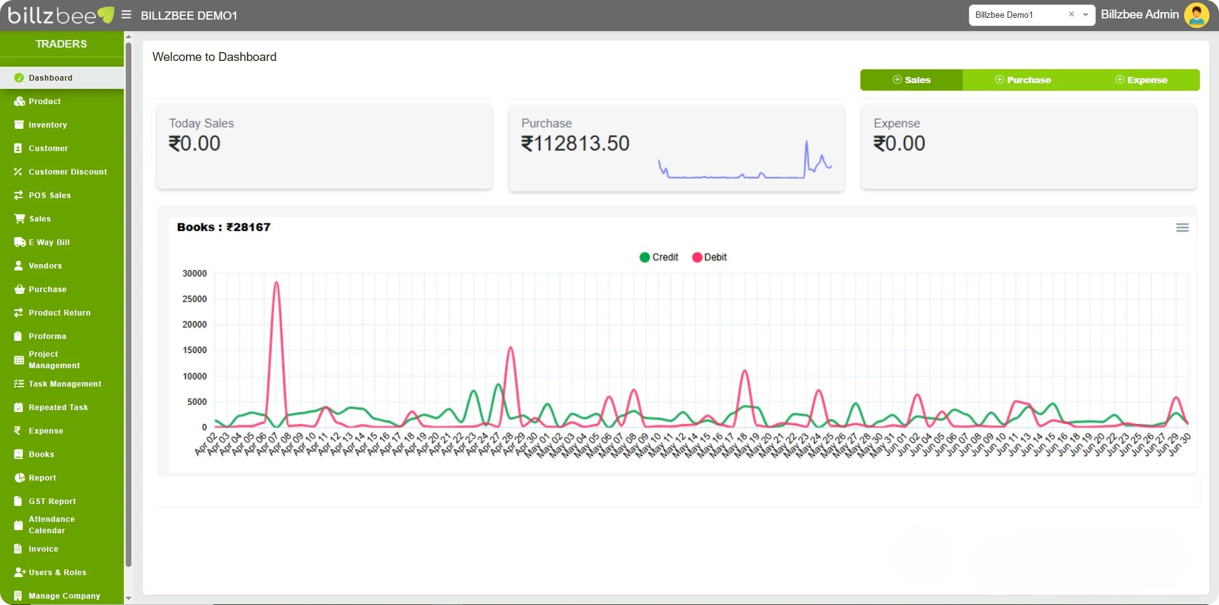Click the Report pie chart icon
This screenshot has height=605, width=1219.
point(19,478)
